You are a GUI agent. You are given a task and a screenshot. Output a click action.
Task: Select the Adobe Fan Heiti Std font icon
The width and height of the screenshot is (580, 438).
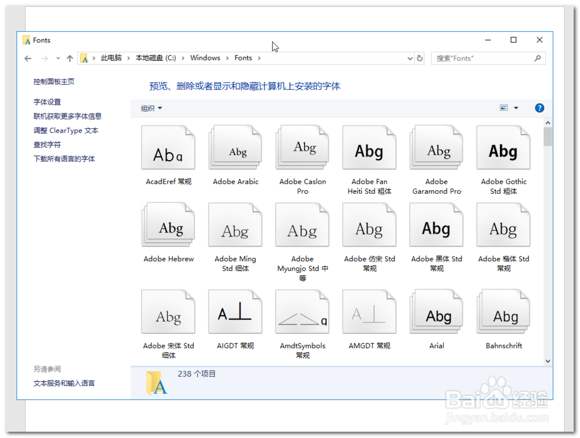tap(369, 147)
